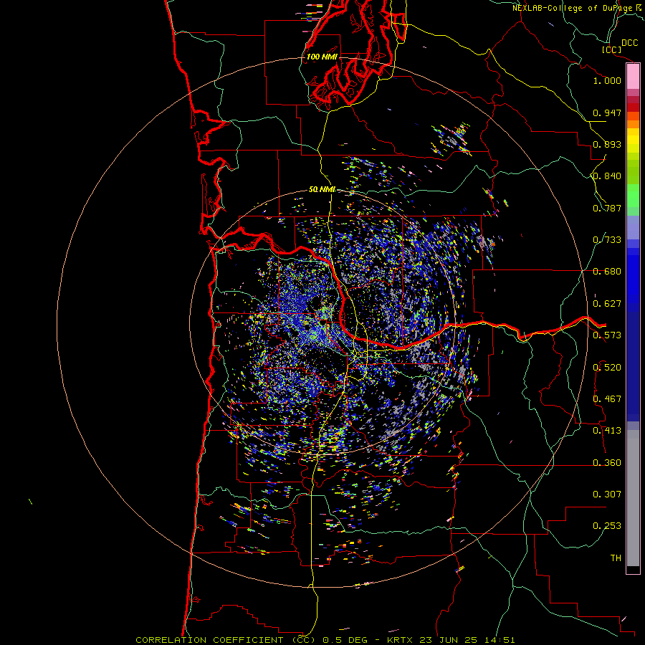The image size is (645, 645).
Task: Click the 0.360 scale value
Action: 607,463
